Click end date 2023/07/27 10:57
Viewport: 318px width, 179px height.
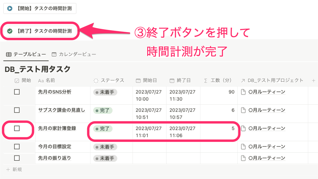click(182, 114)
